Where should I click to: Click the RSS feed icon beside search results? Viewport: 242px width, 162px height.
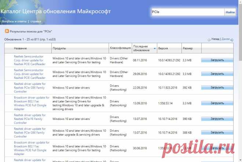pos(7,31)
